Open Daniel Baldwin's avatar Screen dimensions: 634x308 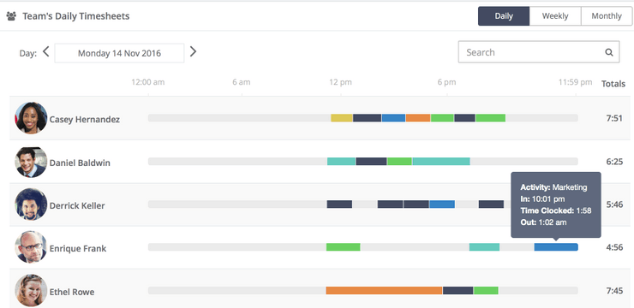click(31, 162)
